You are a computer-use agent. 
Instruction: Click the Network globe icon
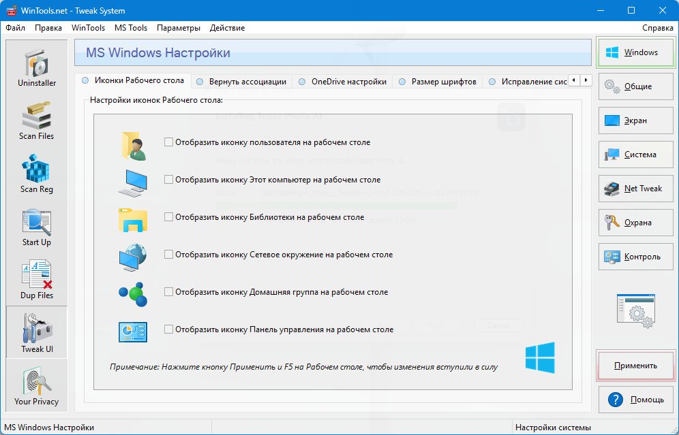pos(132,257)
